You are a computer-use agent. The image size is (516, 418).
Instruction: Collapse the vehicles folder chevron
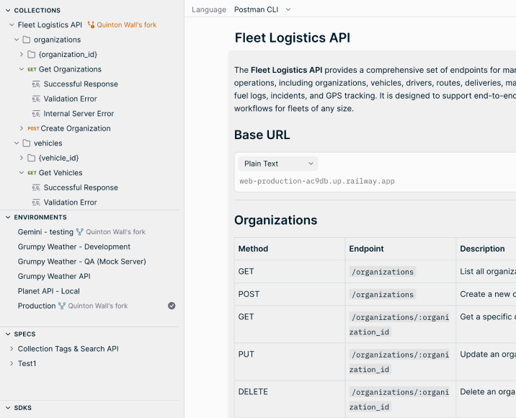point(17,143)
